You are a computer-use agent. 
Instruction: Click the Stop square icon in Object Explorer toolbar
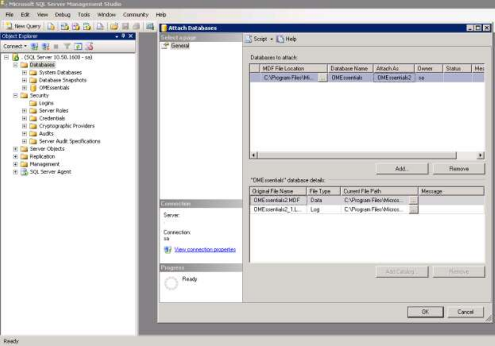(x=56, y=46)
